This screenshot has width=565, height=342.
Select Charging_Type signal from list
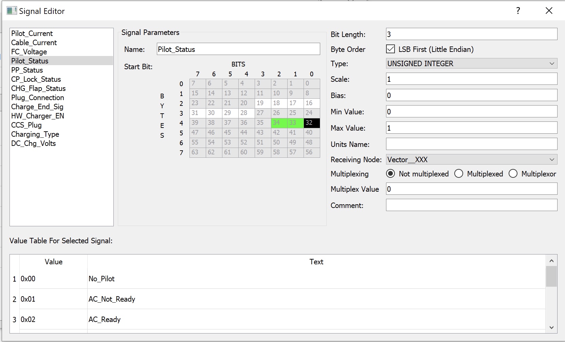tap(35, 134)
